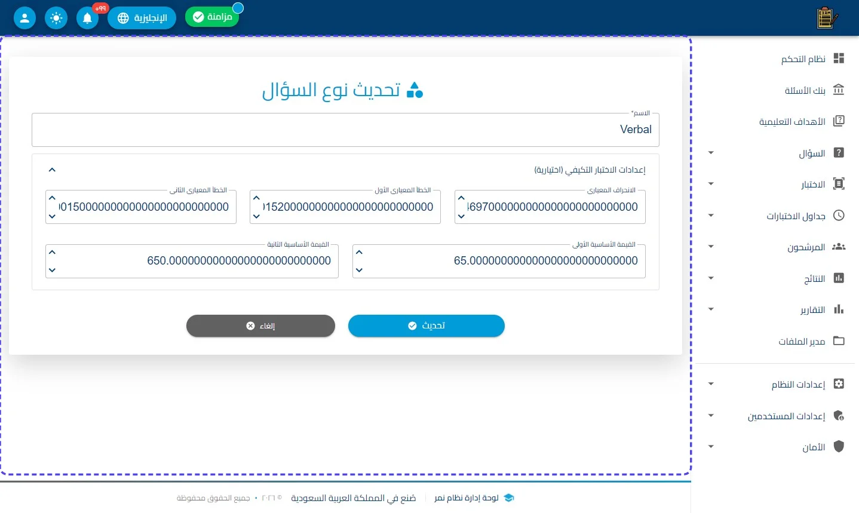Click the تحديث update button
859x513 pixels.
(x=427, y=326)
